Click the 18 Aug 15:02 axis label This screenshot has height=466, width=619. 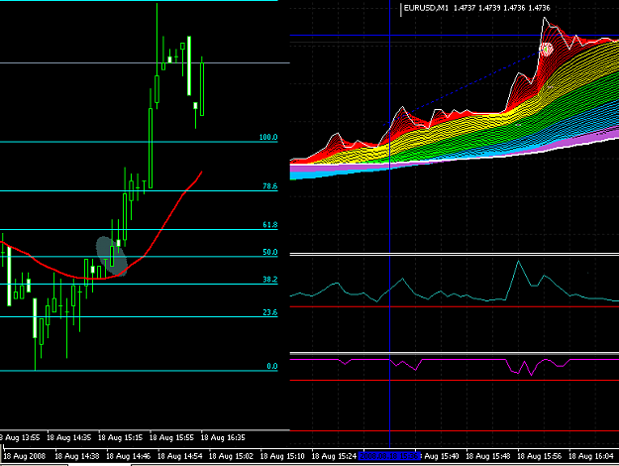[x=231, y=456]
